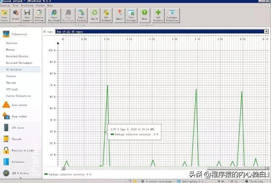Screen dimensions: 271x183
Task: Open the Session menu
Action: pyautogui.click(x=5, y=6)
